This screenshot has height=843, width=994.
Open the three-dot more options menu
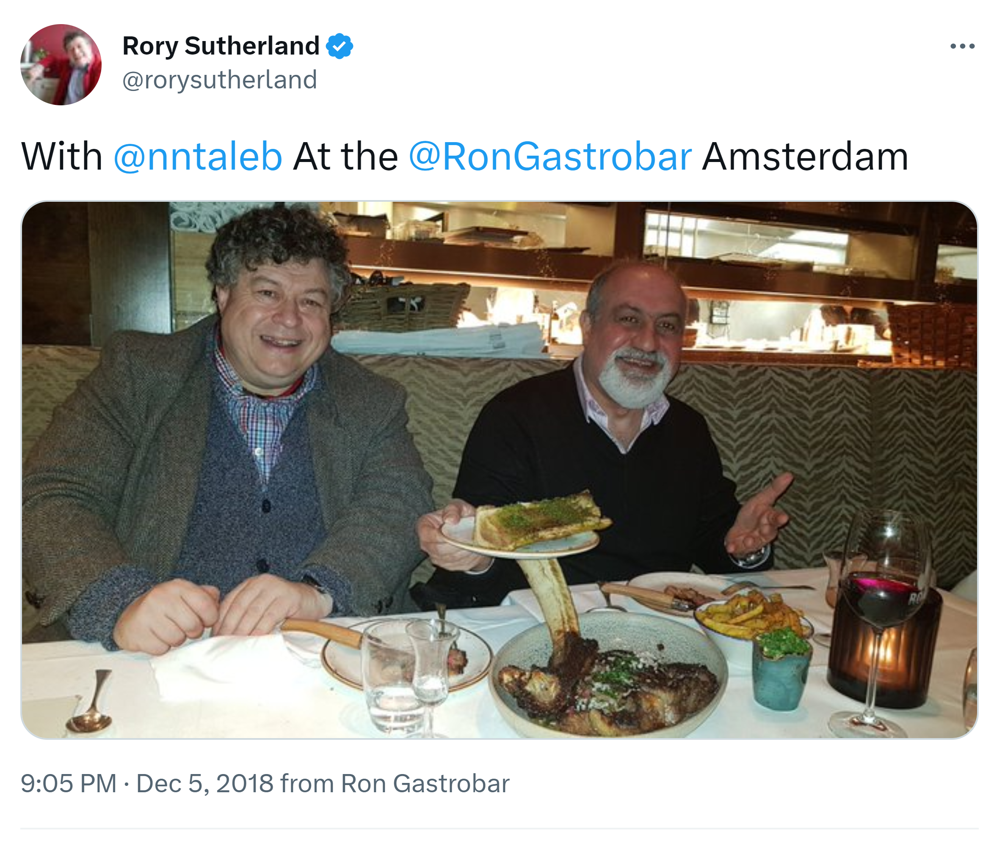tap(962, 47)
